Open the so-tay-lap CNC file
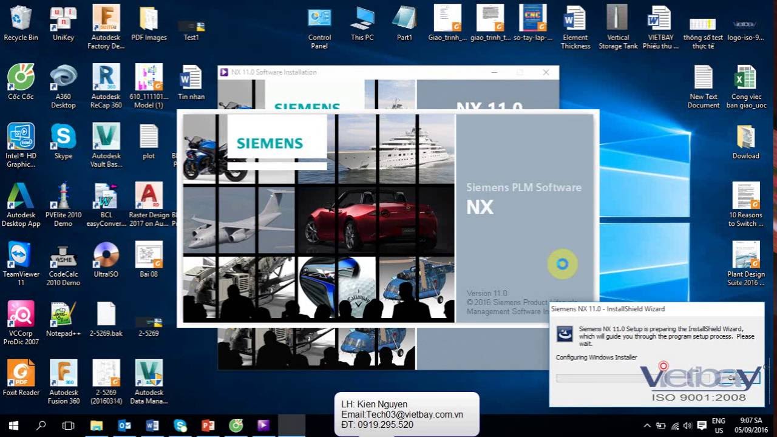The height and width of the screenshot is (437, 777). [533, 23]
